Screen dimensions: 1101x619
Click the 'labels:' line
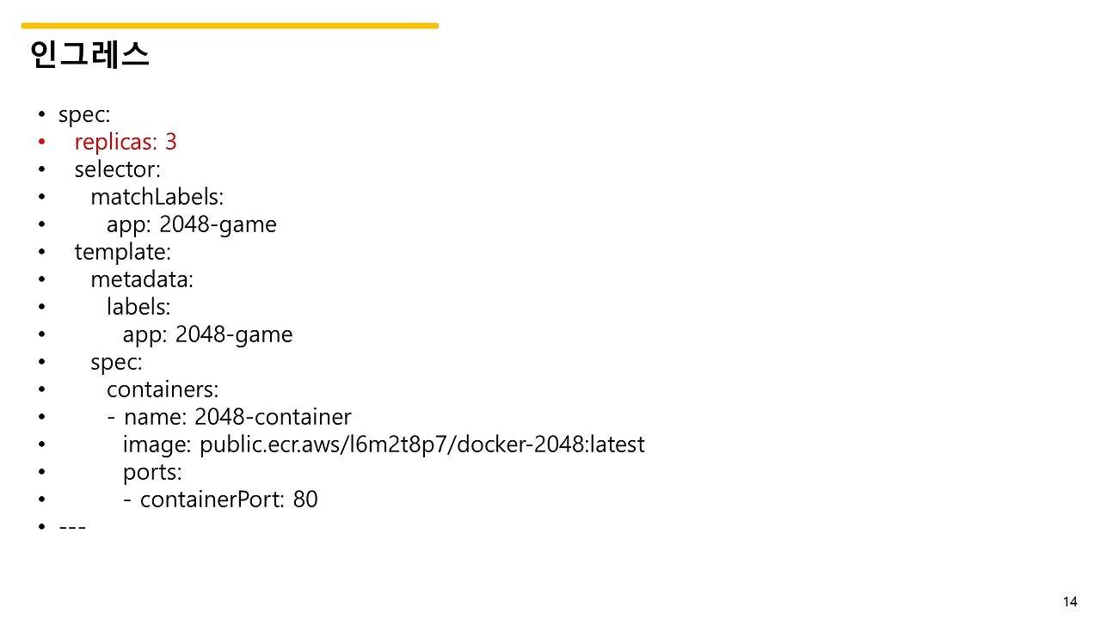coord(138,307)
